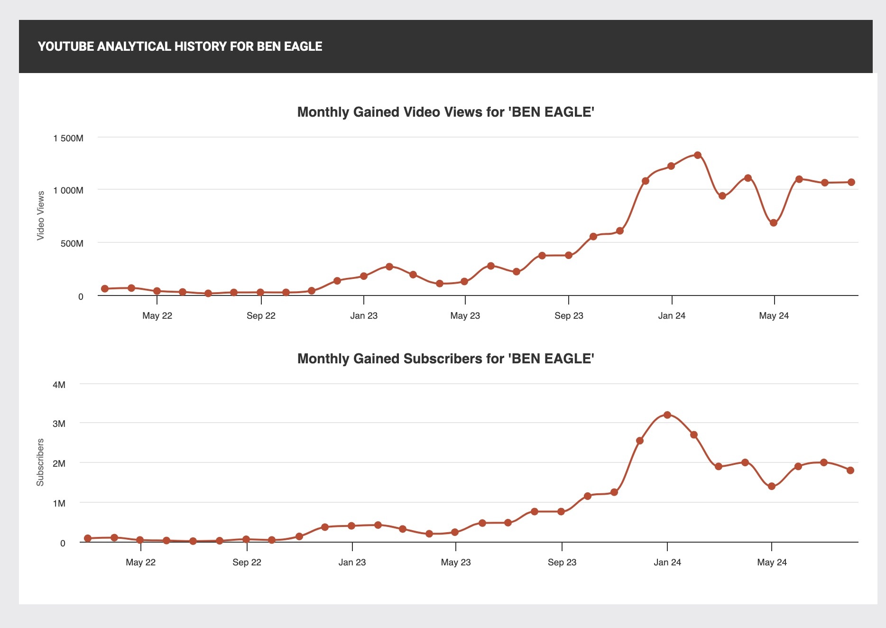Viewport: 886px width, 628px height.
Task: Click 'May 22' label under Video Views chart
Action: click(157, 316)
